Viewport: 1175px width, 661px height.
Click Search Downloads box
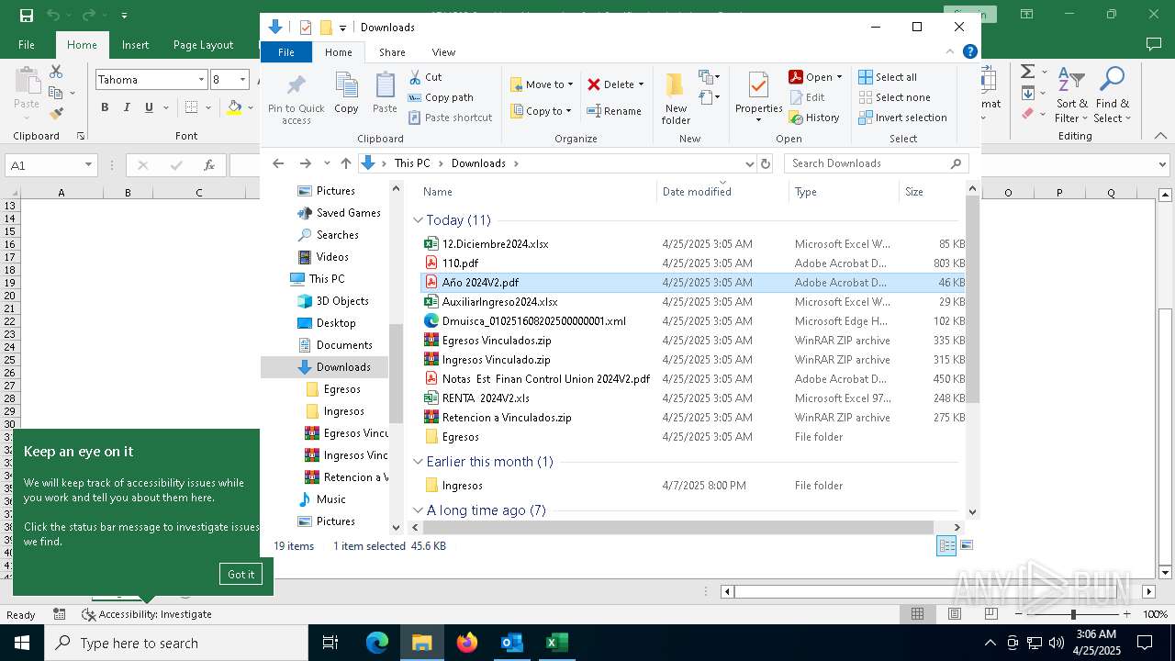coord(877,163)
